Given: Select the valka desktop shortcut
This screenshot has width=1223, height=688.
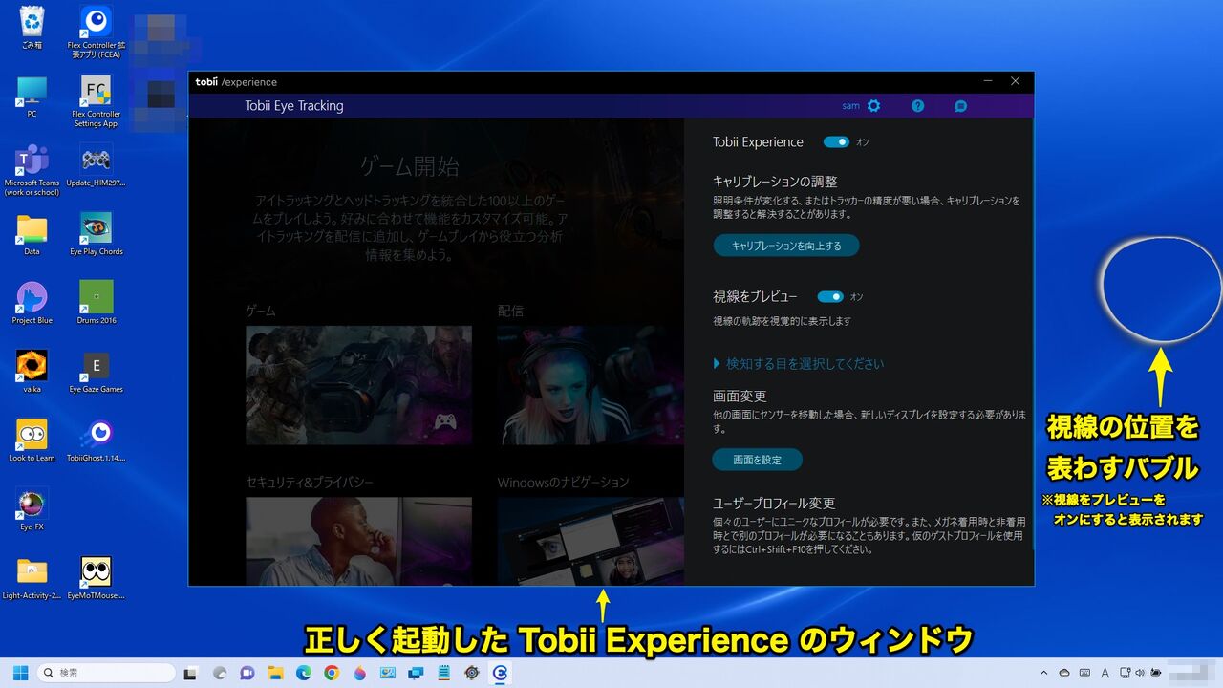Looking at the screenshot, I should [x=32, y=372].
